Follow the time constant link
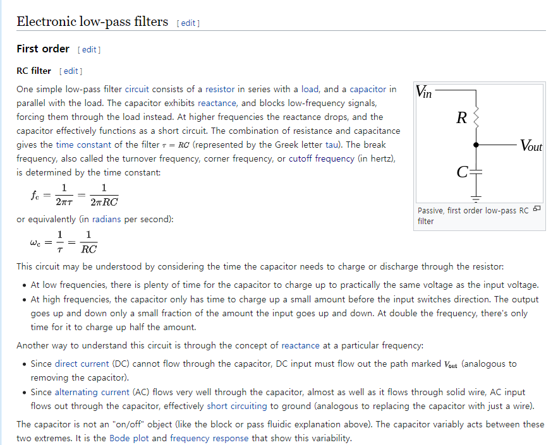558x445 pixels. coord(83,145)
